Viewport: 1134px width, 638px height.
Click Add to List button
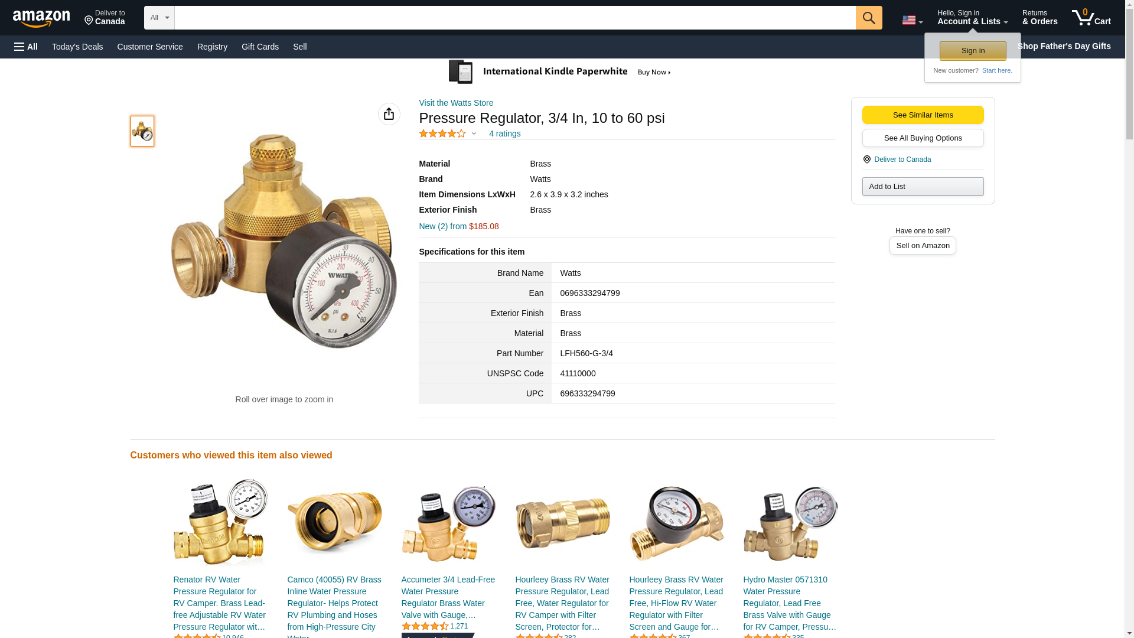click(922, 187)
